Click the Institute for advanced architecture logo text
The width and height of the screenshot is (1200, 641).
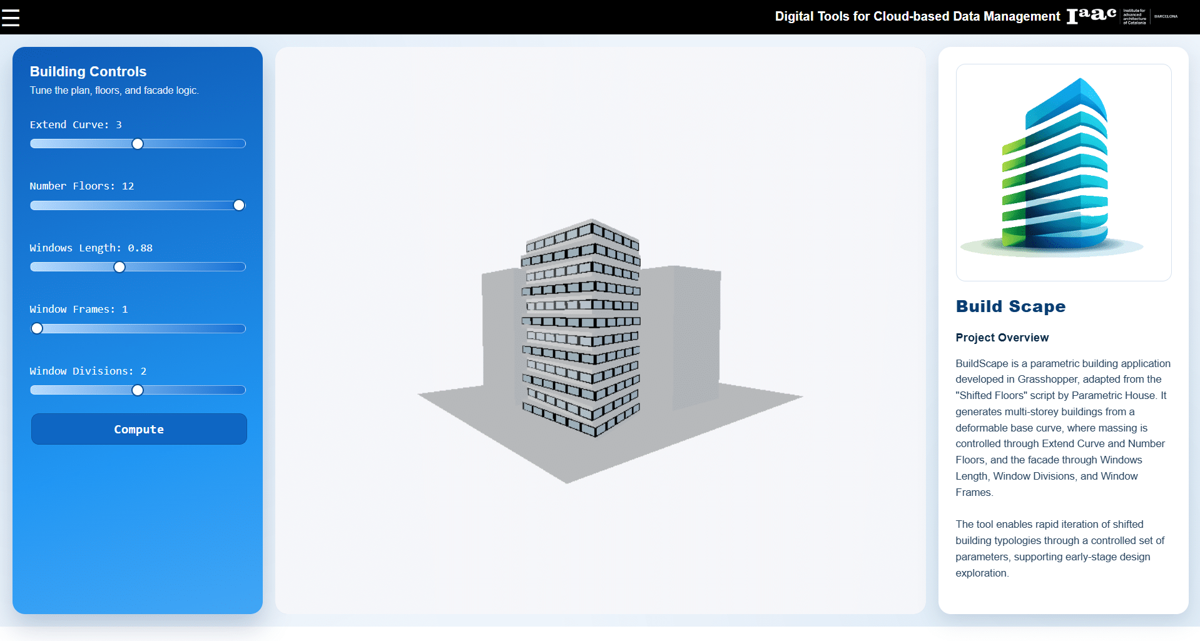1134,16
